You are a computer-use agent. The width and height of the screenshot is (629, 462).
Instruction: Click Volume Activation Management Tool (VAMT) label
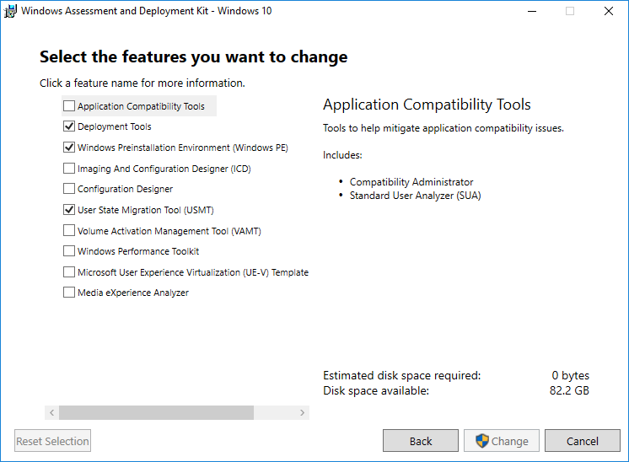(x=169, y=231)
